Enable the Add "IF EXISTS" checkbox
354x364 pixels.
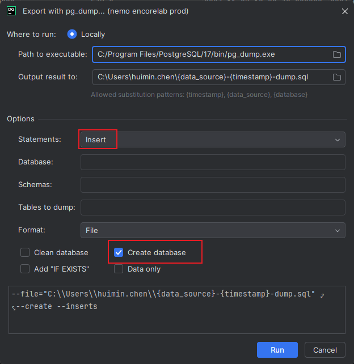(25, 269)
